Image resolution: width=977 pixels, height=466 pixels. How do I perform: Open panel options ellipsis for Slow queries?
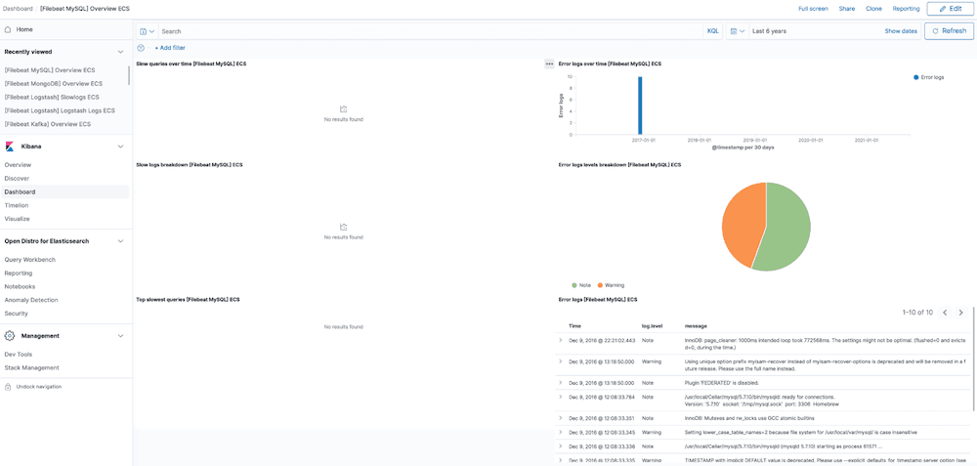pyautogui.click(x=549, y=64)
